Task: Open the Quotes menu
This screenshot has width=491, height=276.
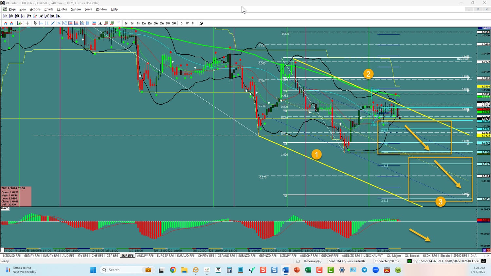Action: (62, 9)
